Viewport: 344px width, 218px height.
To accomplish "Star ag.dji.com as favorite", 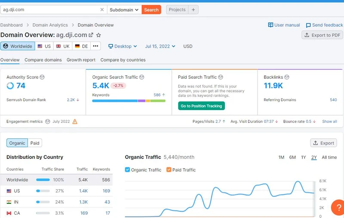I will 99,35.
